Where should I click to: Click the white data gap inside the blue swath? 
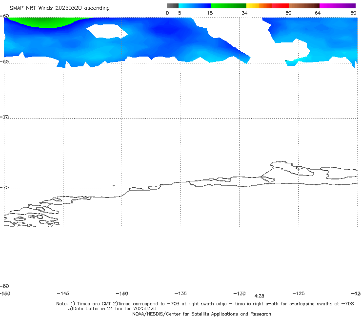pyautogui.click(x=107, y=31)
